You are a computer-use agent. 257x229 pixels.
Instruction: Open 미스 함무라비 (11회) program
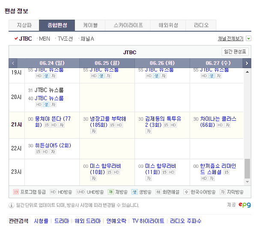tap(161, 169)
